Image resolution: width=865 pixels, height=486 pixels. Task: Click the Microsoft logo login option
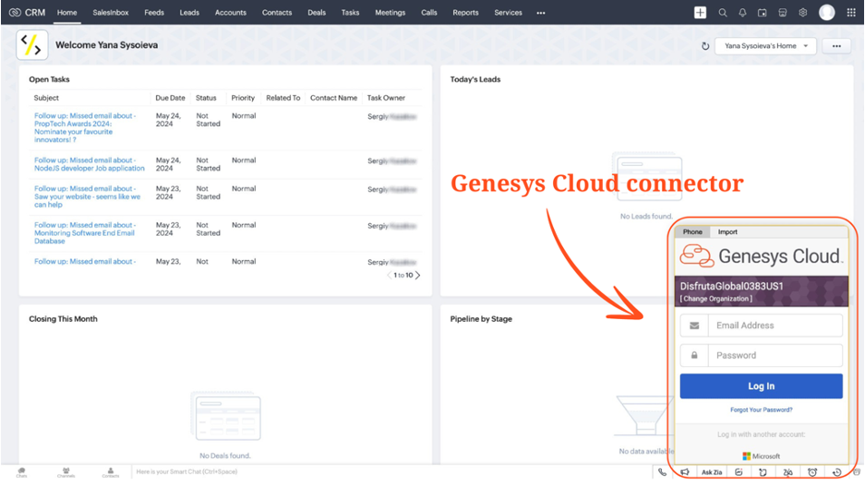[x=762, y=456]
